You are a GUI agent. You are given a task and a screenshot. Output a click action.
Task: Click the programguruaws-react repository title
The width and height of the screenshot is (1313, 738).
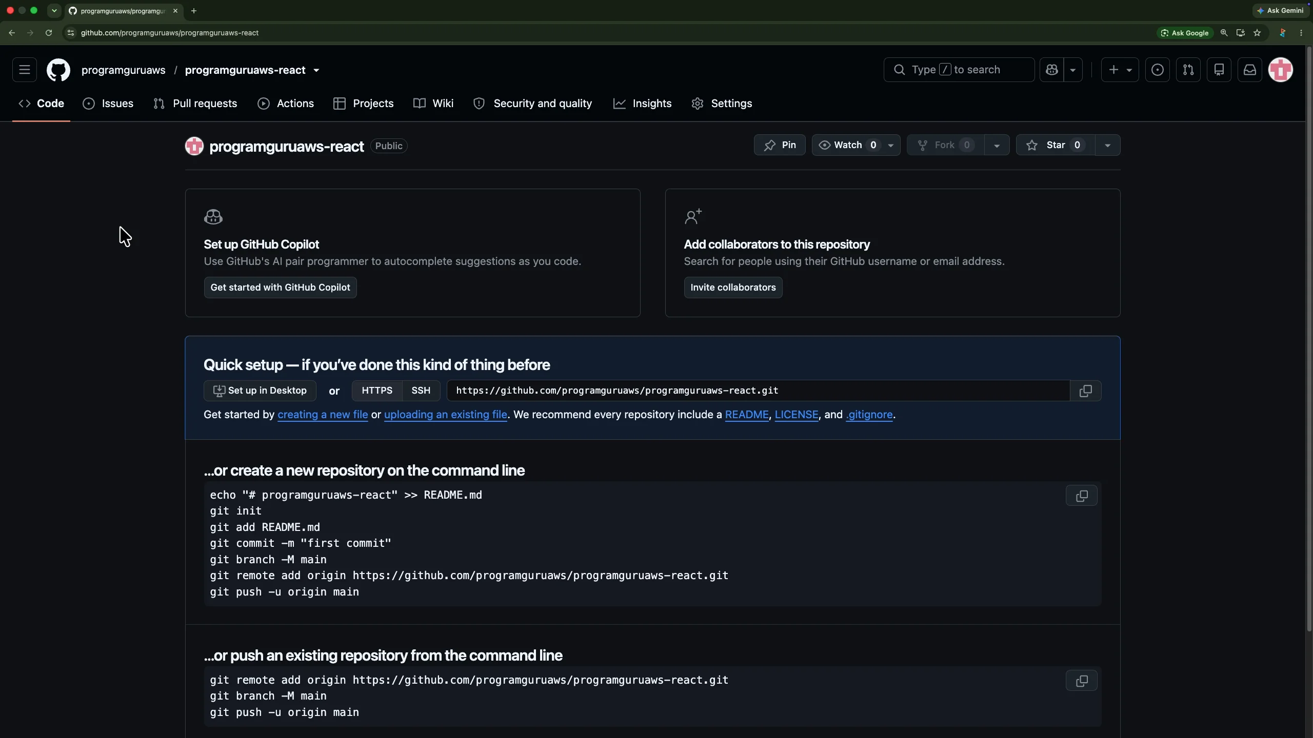287,146
